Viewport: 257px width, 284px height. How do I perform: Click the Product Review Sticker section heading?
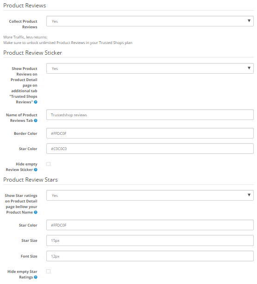click(x=32, y=53)
